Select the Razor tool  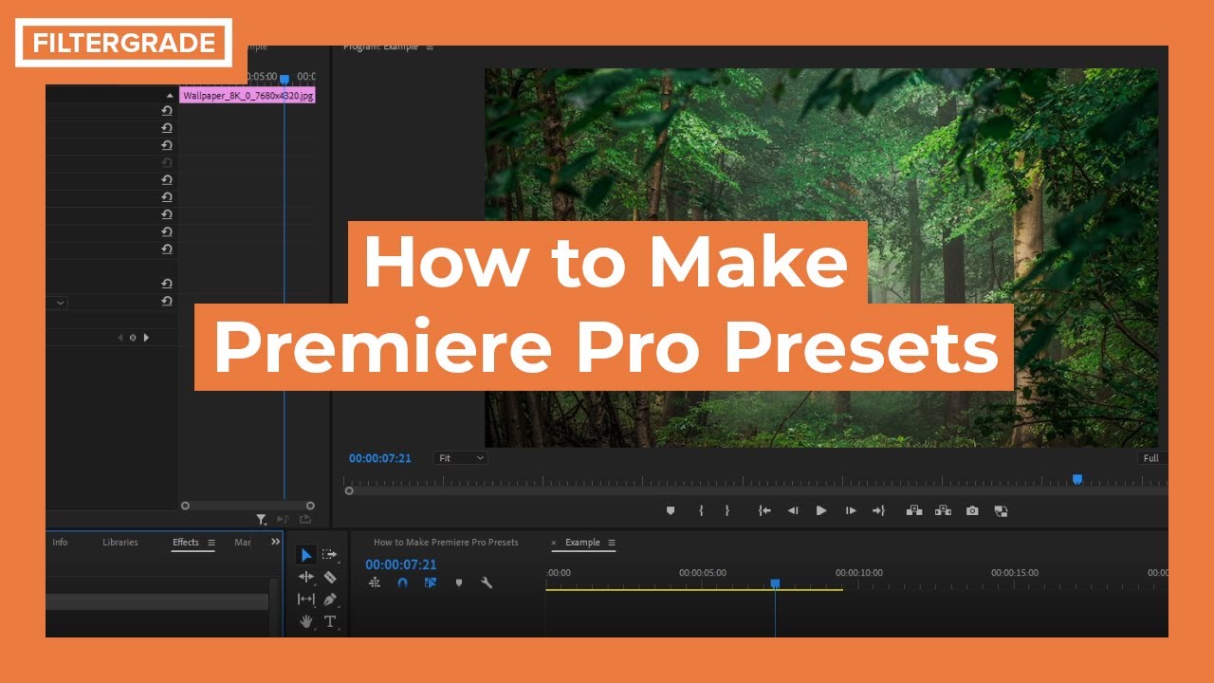(330, 577)
